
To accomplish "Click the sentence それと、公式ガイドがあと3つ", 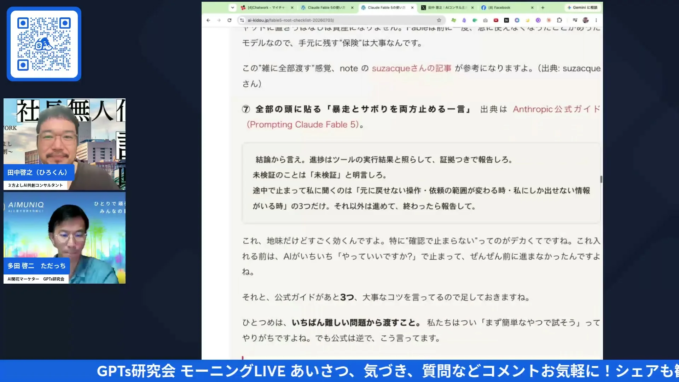I will point(386,297).
